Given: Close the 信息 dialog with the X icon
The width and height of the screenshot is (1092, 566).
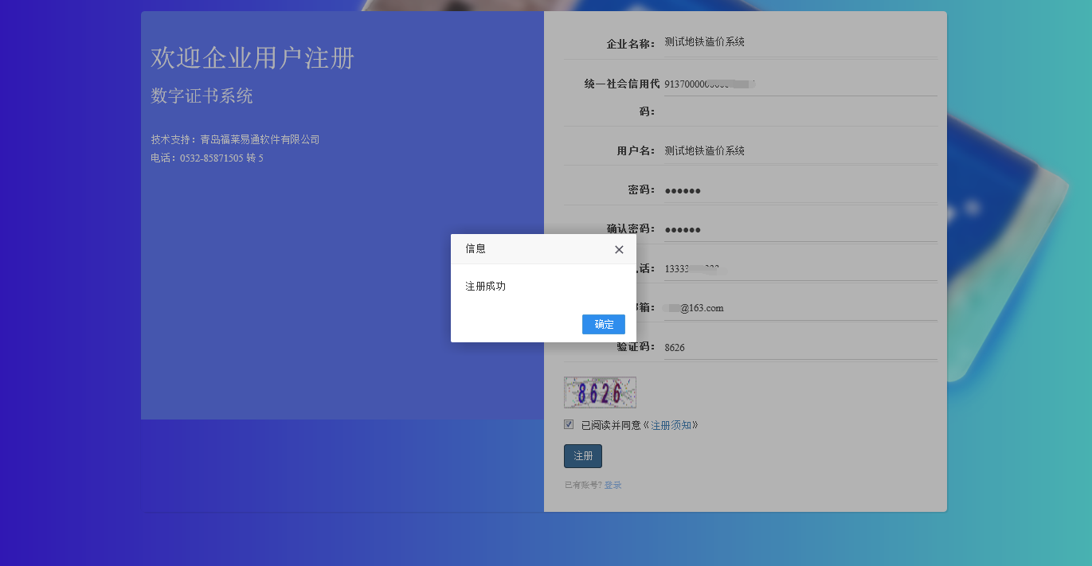Looking at the screenshot, I should click(619, 249).
